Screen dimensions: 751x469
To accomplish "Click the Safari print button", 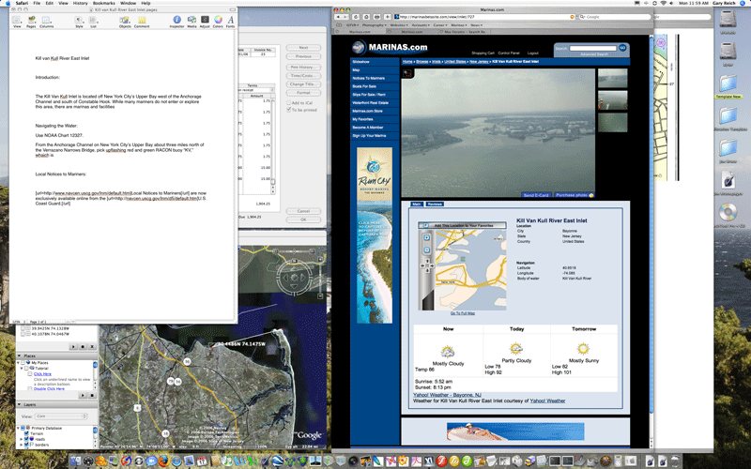I will pos(377,17).
